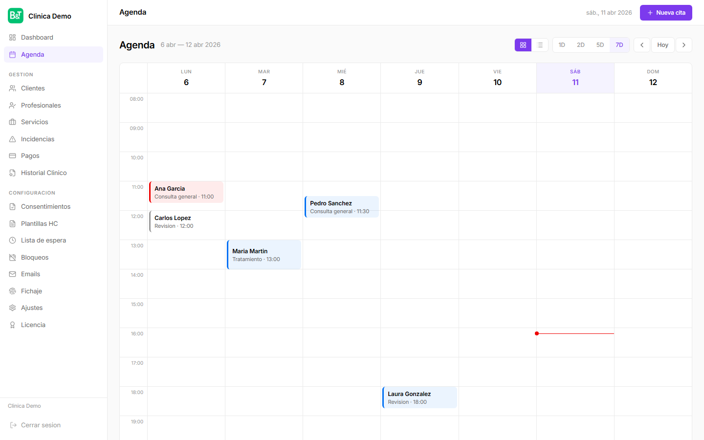This screenshot has width=704, height=440.
Task: Click the Emails envelope icon
Action: click(x=13, y=274)
